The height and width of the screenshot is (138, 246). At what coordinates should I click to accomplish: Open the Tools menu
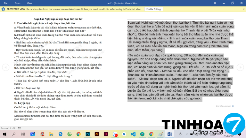click(17, 3)
